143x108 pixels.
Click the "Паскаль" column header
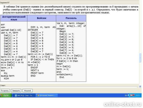[x=71, y=18]
